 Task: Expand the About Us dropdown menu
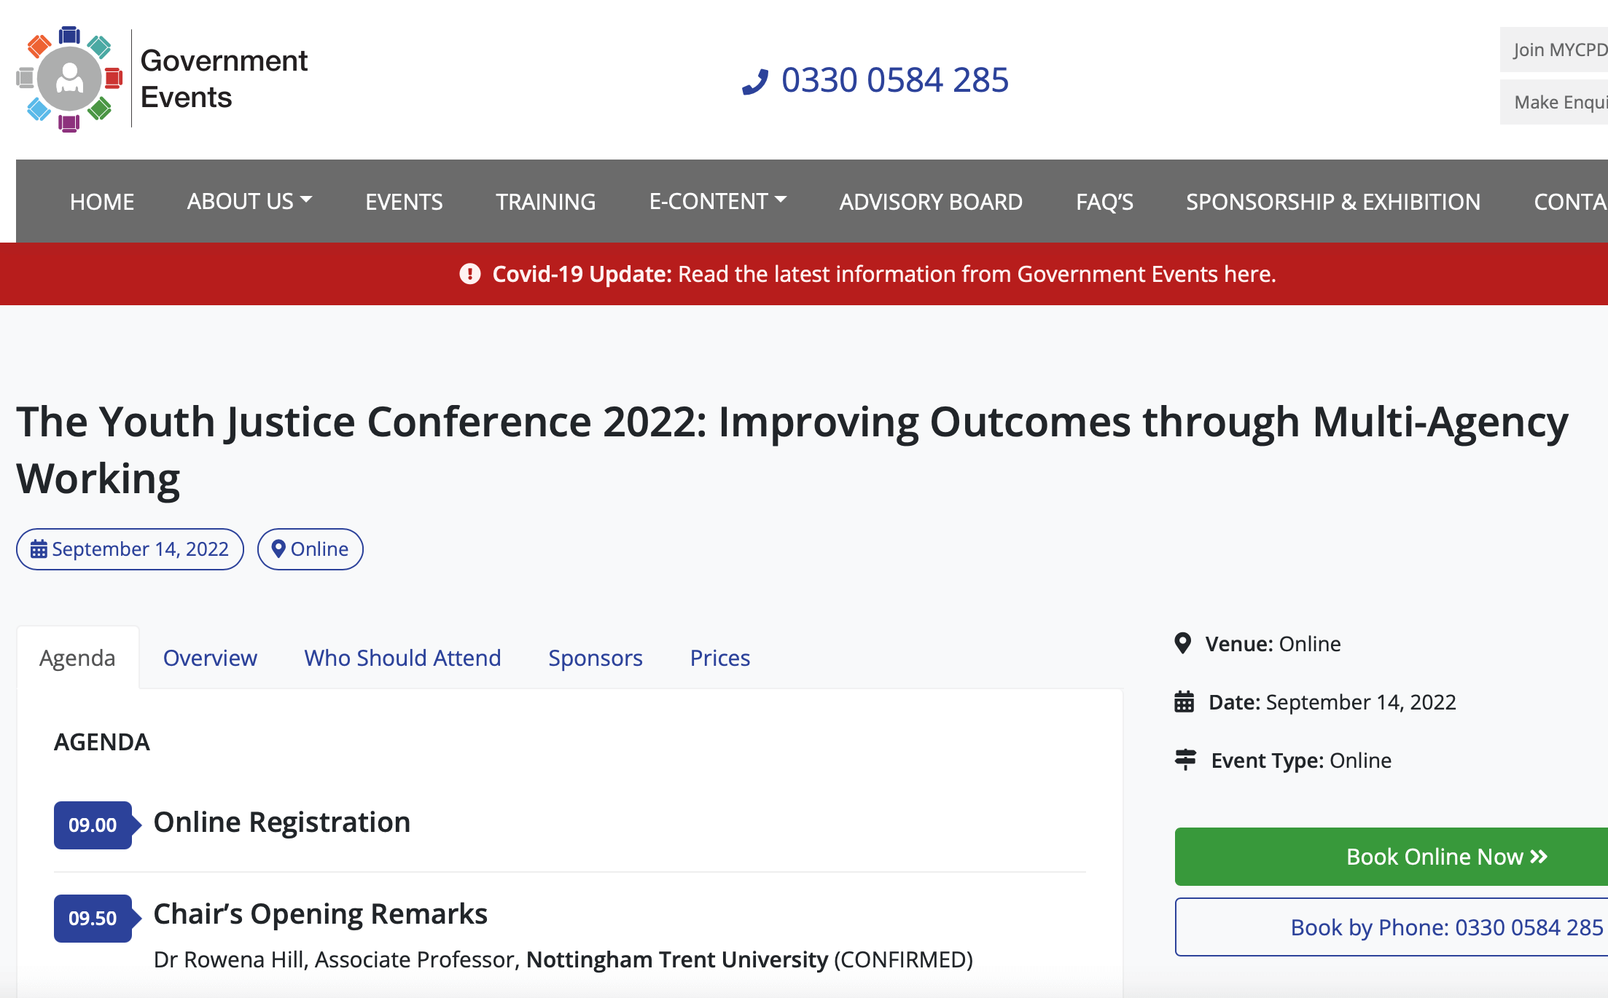pos(249,201)
